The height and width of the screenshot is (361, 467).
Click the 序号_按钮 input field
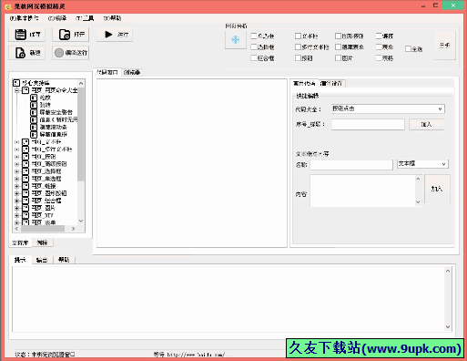click(x=368, y=124)
